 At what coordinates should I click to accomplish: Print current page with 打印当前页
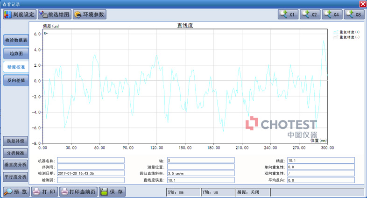78,191
